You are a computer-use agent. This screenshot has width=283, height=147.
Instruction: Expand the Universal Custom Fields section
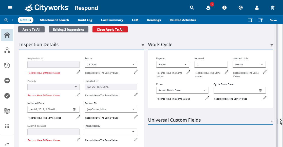click(x=272, y=121)
